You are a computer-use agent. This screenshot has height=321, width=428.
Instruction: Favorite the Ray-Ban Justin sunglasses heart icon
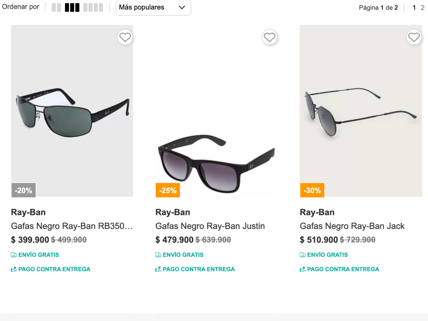click(269, 37)
